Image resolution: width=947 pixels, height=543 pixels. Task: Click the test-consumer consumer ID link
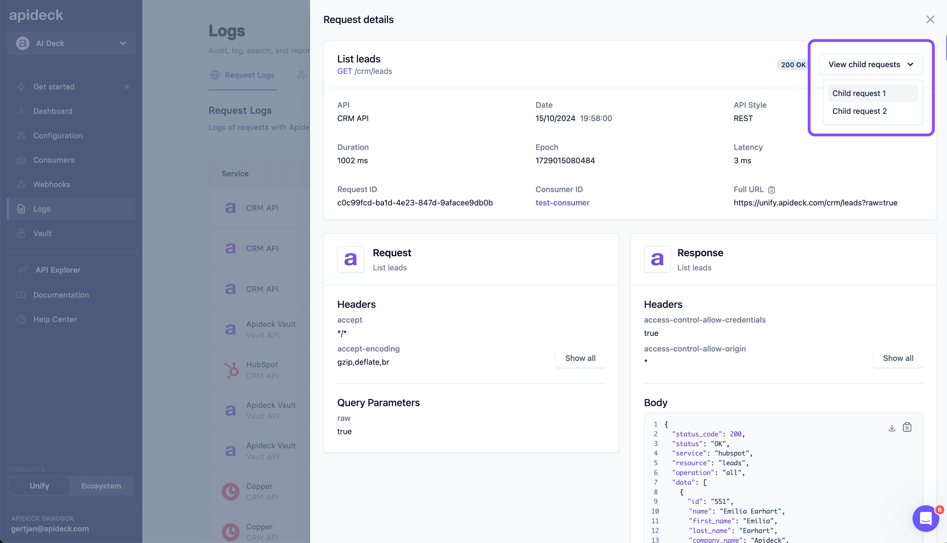click(562, 202)
